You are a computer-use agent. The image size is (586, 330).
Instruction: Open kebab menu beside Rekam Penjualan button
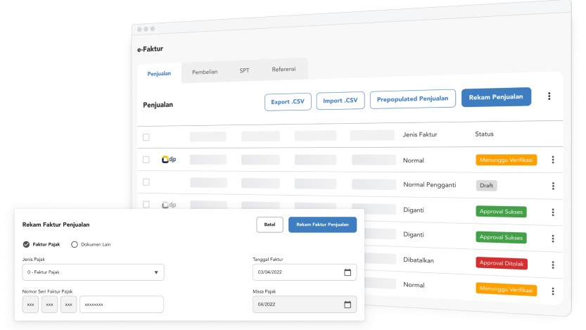549,97
